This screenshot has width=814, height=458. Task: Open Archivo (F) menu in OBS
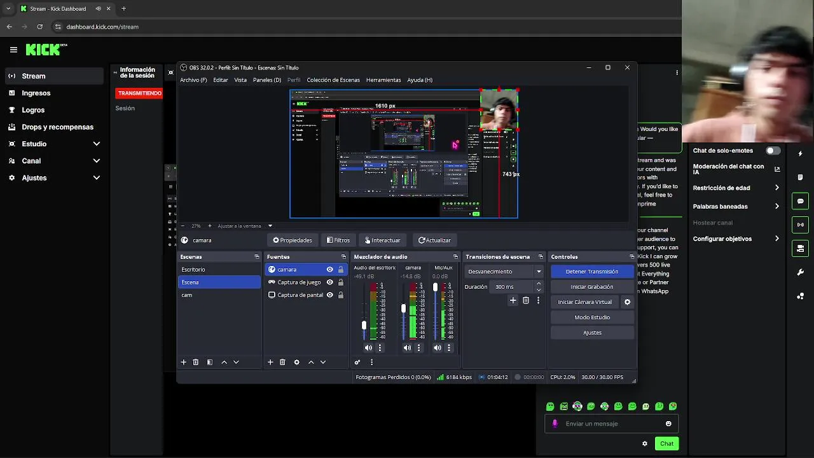pyautogui.click(x=193, y=80)
